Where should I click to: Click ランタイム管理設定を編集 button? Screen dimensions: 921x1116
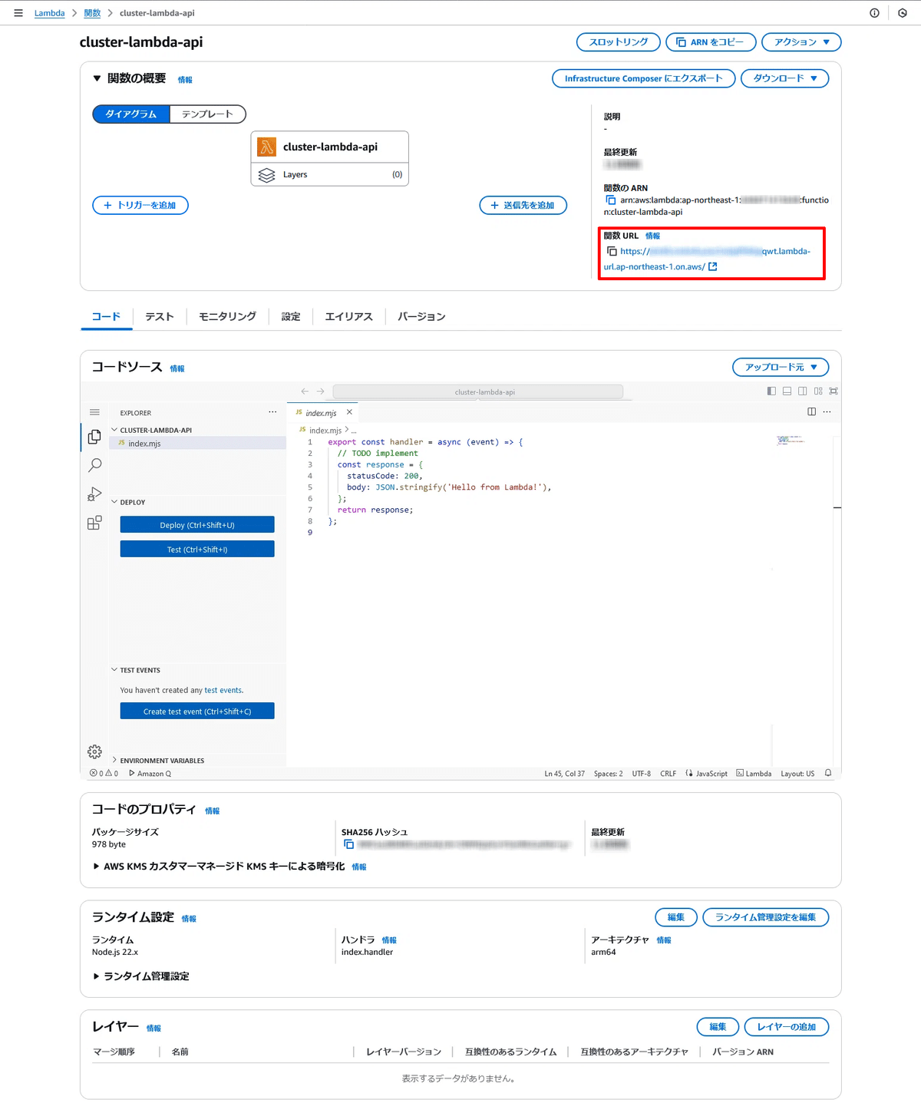point(766,917)
